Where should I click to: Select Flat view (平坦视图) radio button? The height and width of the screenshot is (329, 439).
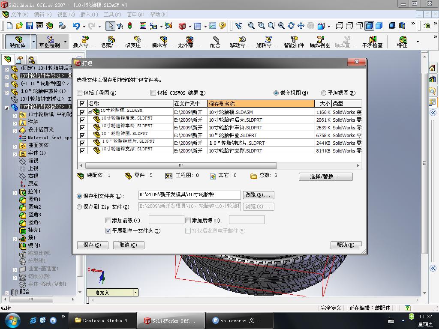[323, 93]
